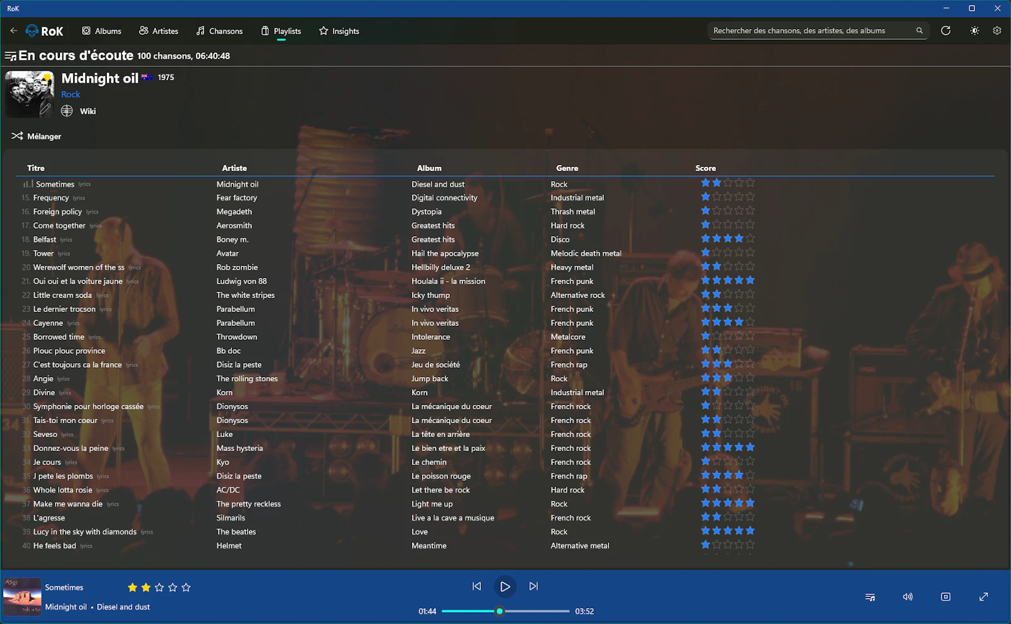Click the edit pencil on artist photo

point(45,109)
